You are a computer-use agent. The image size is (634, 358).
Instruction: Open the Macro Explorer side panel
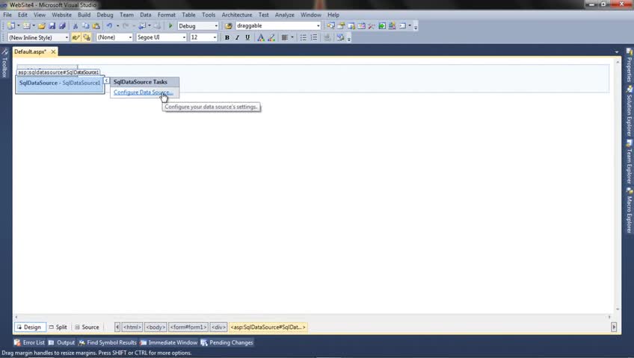coord(630,210)
